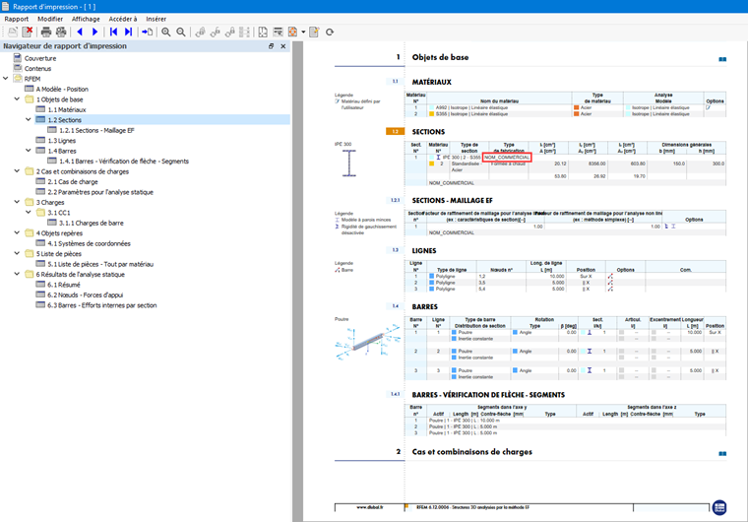Select 6.2 Nœuds - Forces d'appui

click(x=85, y=294)
